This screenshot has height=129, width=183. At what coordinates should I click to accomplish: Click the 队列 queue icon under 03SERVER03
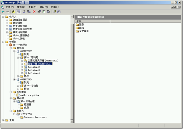(x=22, y=54)
